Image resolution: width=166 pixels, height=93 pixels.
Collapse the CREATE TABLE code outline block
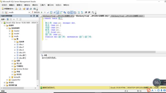pyautogui.click(x=43, y=18)
